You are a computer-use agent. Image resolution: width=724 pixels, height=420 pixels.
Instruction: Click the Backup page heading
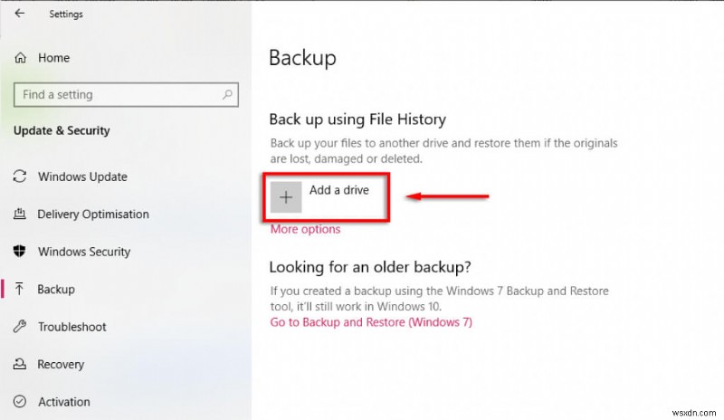[x=302, y=58]
